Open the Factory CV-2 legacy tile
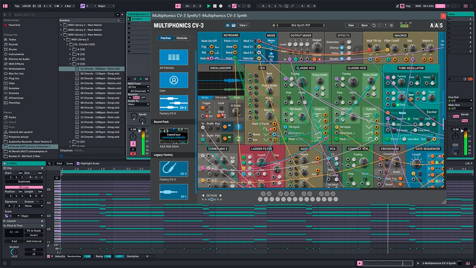The image size is (476, 268). pos(174,169)
